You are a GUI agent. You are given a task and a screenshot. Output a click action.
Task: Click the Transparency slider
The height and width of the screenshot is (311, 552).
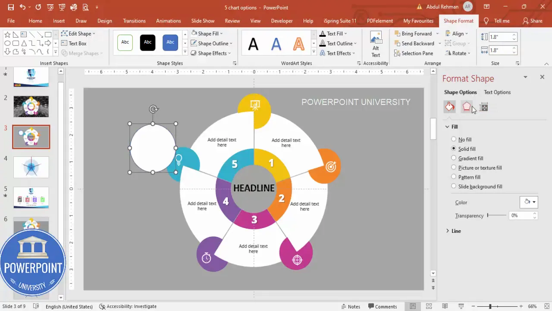tap(497, 215)
